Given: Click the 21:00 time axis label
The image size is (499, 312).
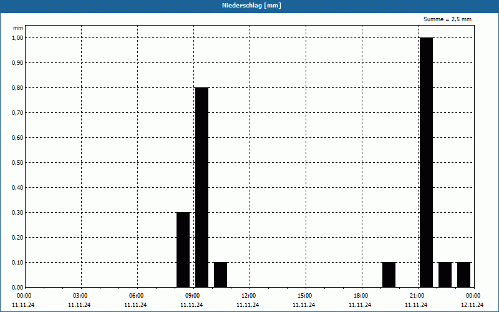Looking at the screenshot, I should pos(417,296).
